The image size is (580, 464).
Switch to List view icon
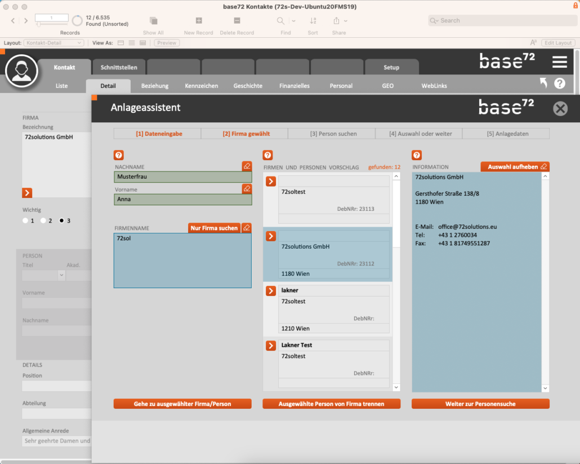pos(132,43)
